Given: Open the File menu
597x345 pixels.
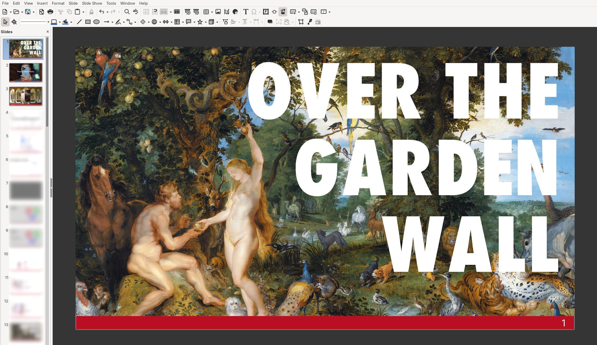Looking at the screenshot, I should pos(5,3).
